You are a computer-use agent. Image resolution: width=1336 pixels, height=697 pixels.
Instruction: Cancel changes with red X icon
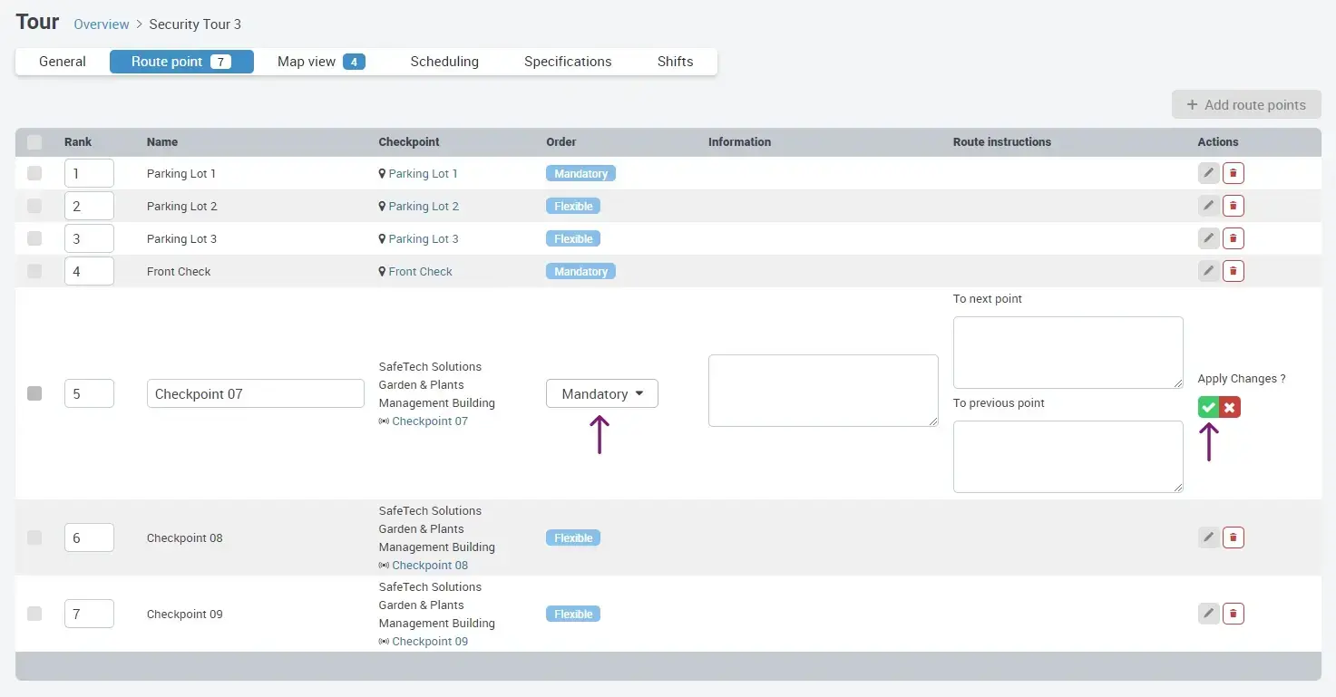pos(1230,408)
